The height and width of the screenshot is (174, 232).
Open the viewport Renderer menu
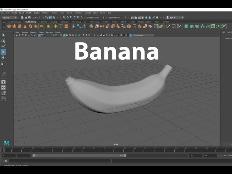click(49, 32)
